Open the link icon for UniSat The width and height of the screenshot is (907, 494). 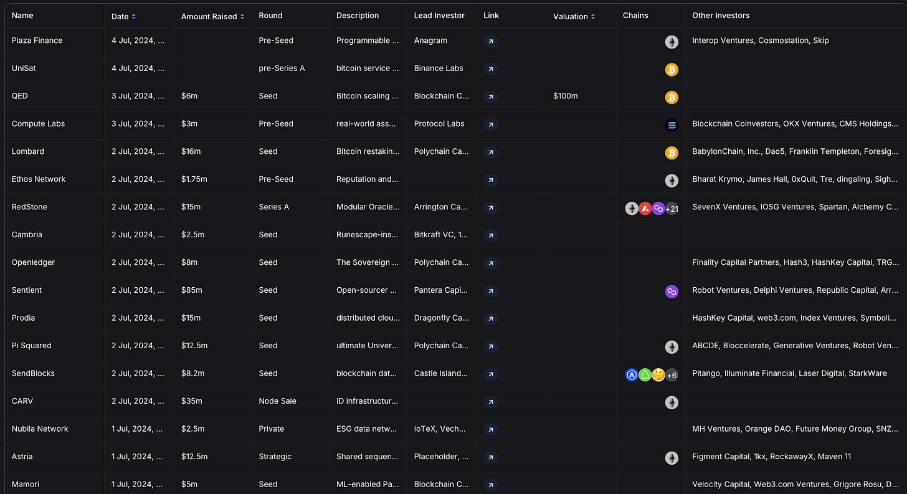[x=491, y=69]
